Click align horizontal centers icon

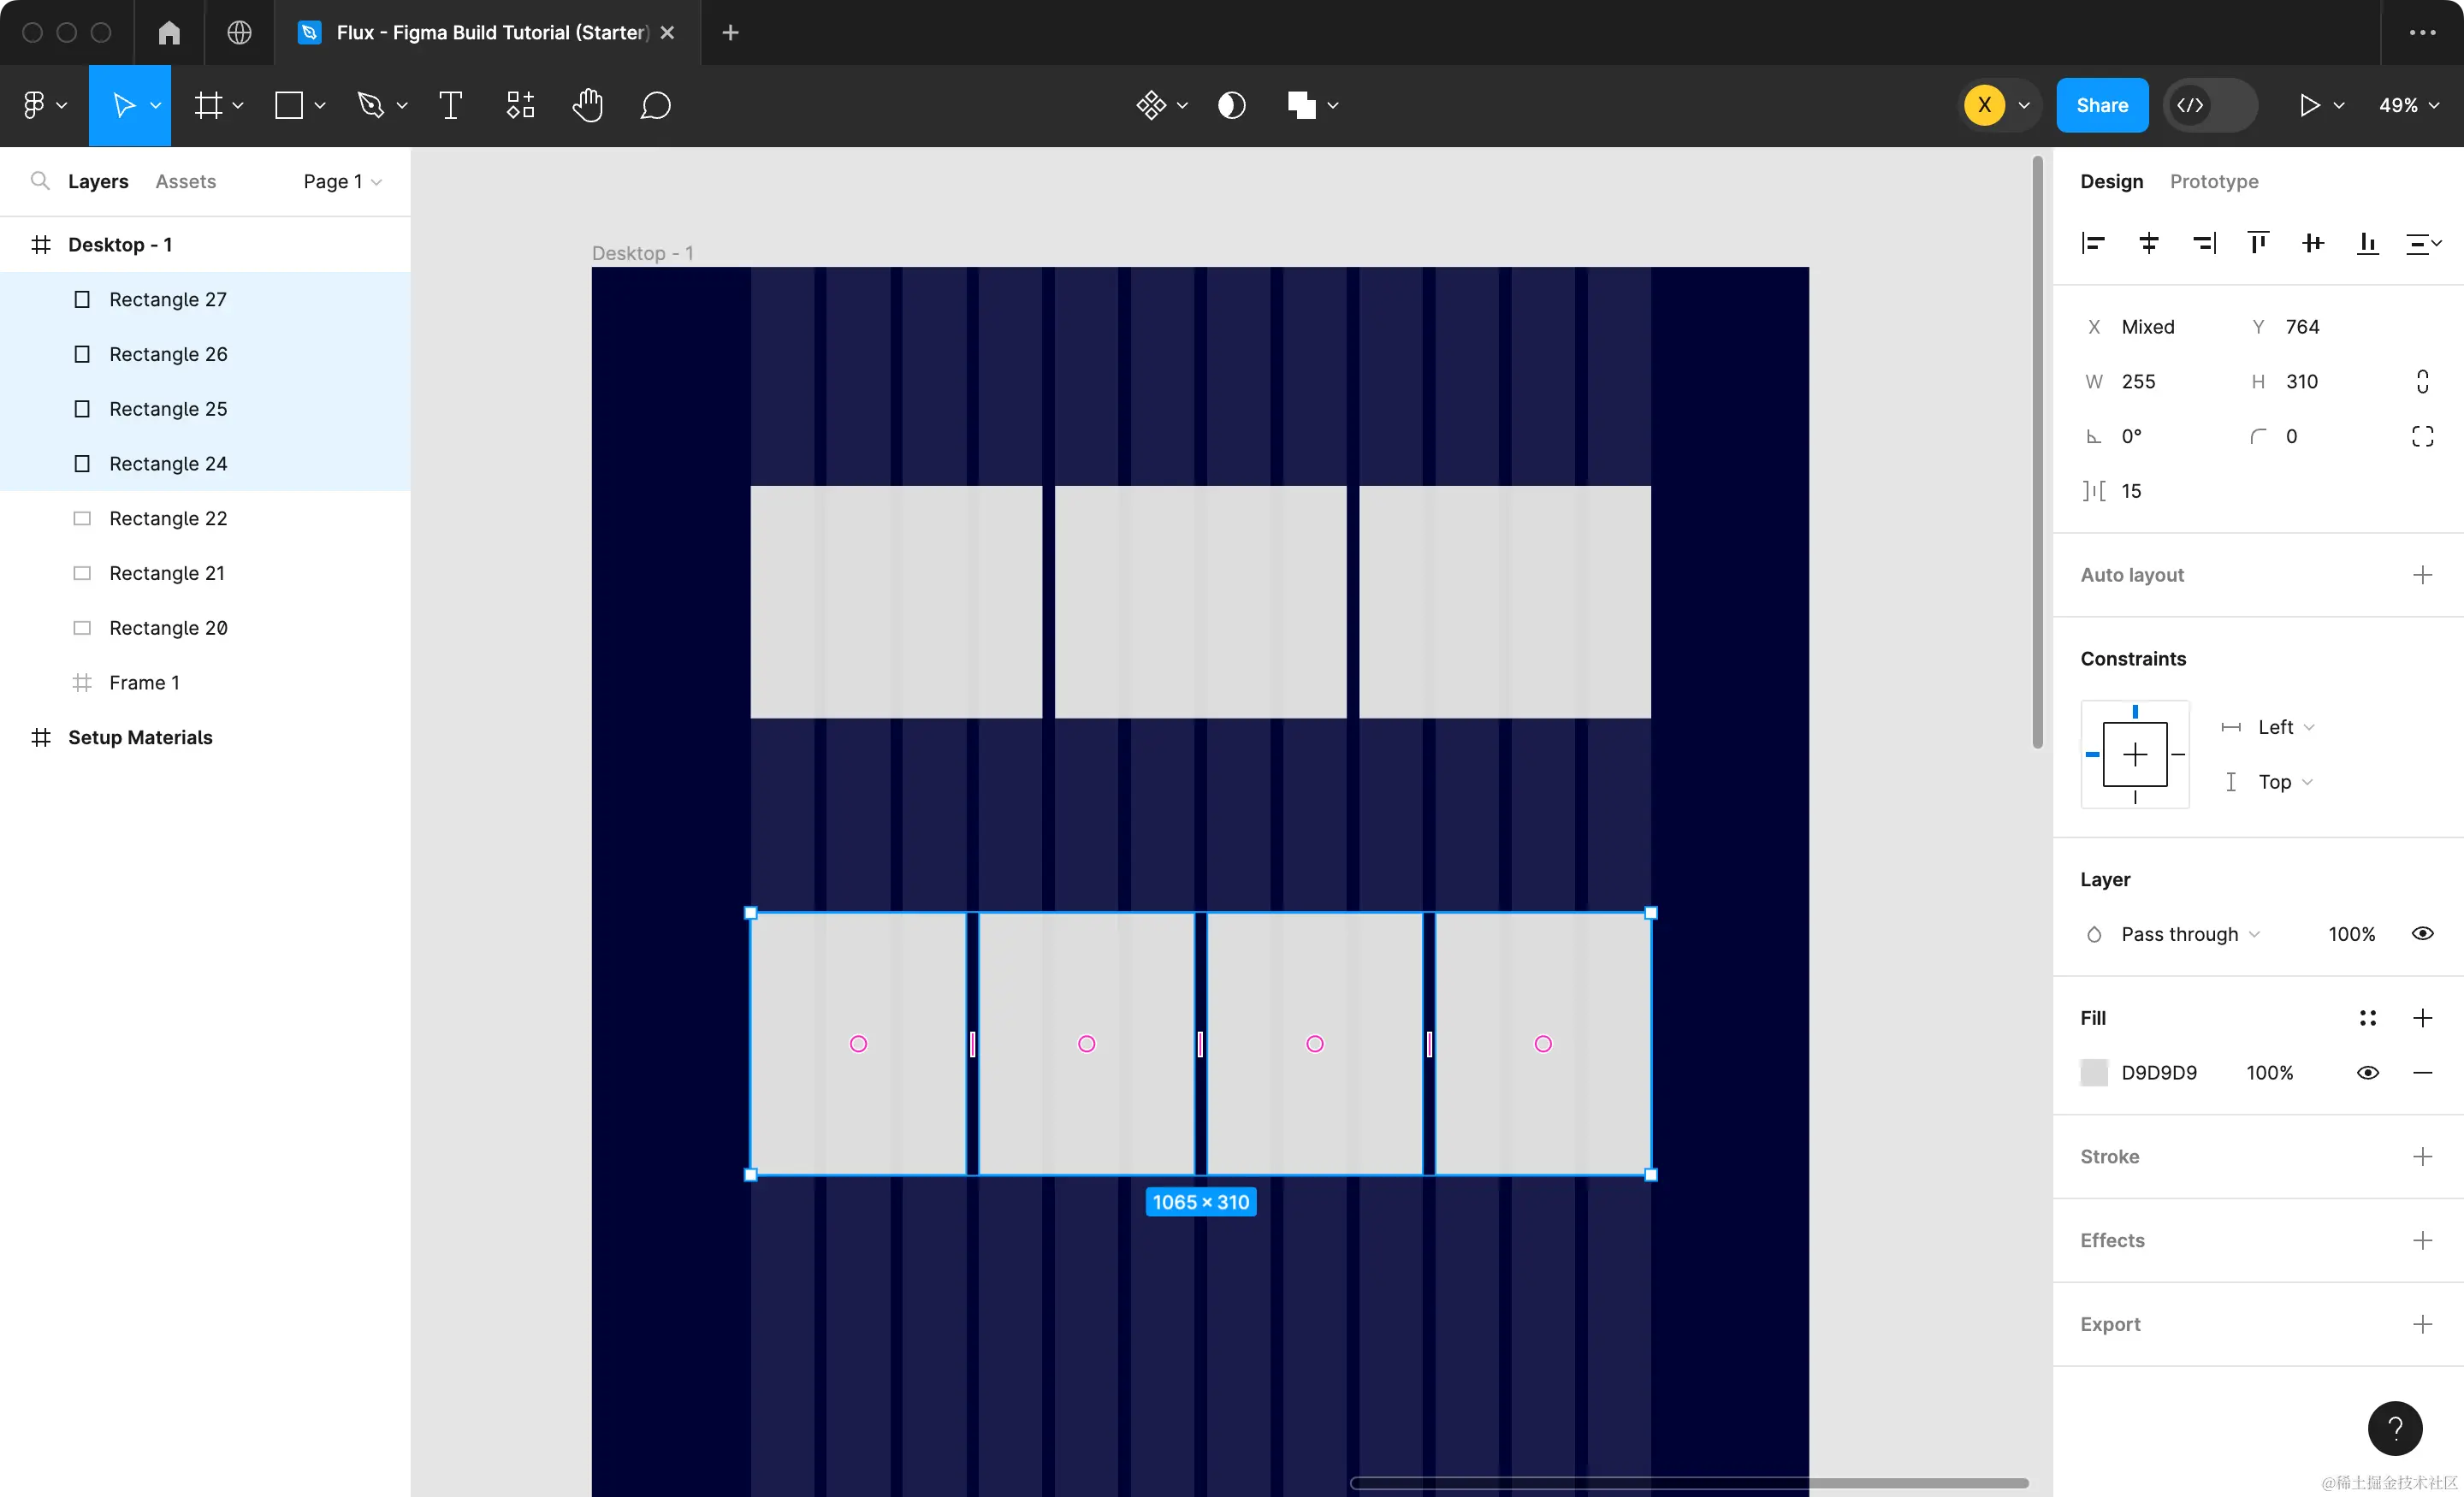click(x=2148, y=243)
